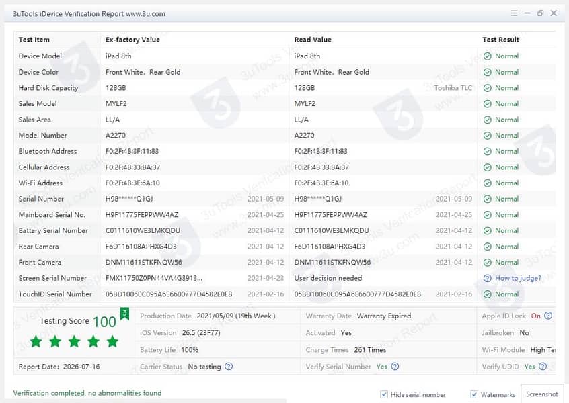
Task: Open the How to judge? link
Action: point(518,278)
